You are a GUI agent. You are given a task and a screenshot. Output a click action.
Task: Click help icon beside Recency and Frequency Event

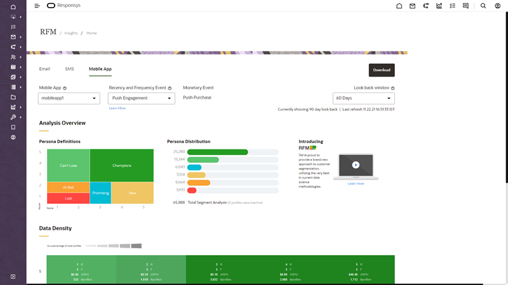point(170,88)
